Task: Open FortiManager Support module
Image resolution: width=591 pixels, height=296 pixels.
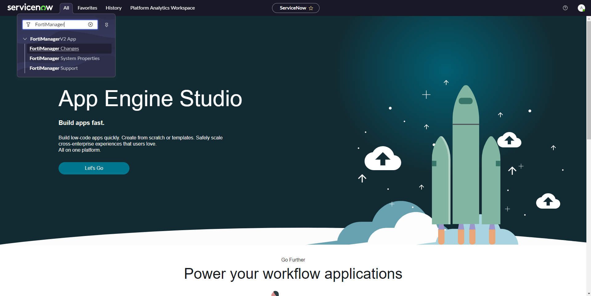Action: click(54, 68)
